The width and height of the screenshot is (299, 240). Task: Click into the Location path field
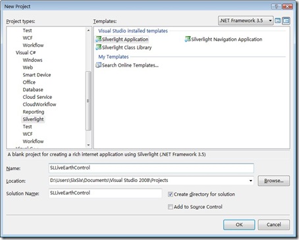151,181
